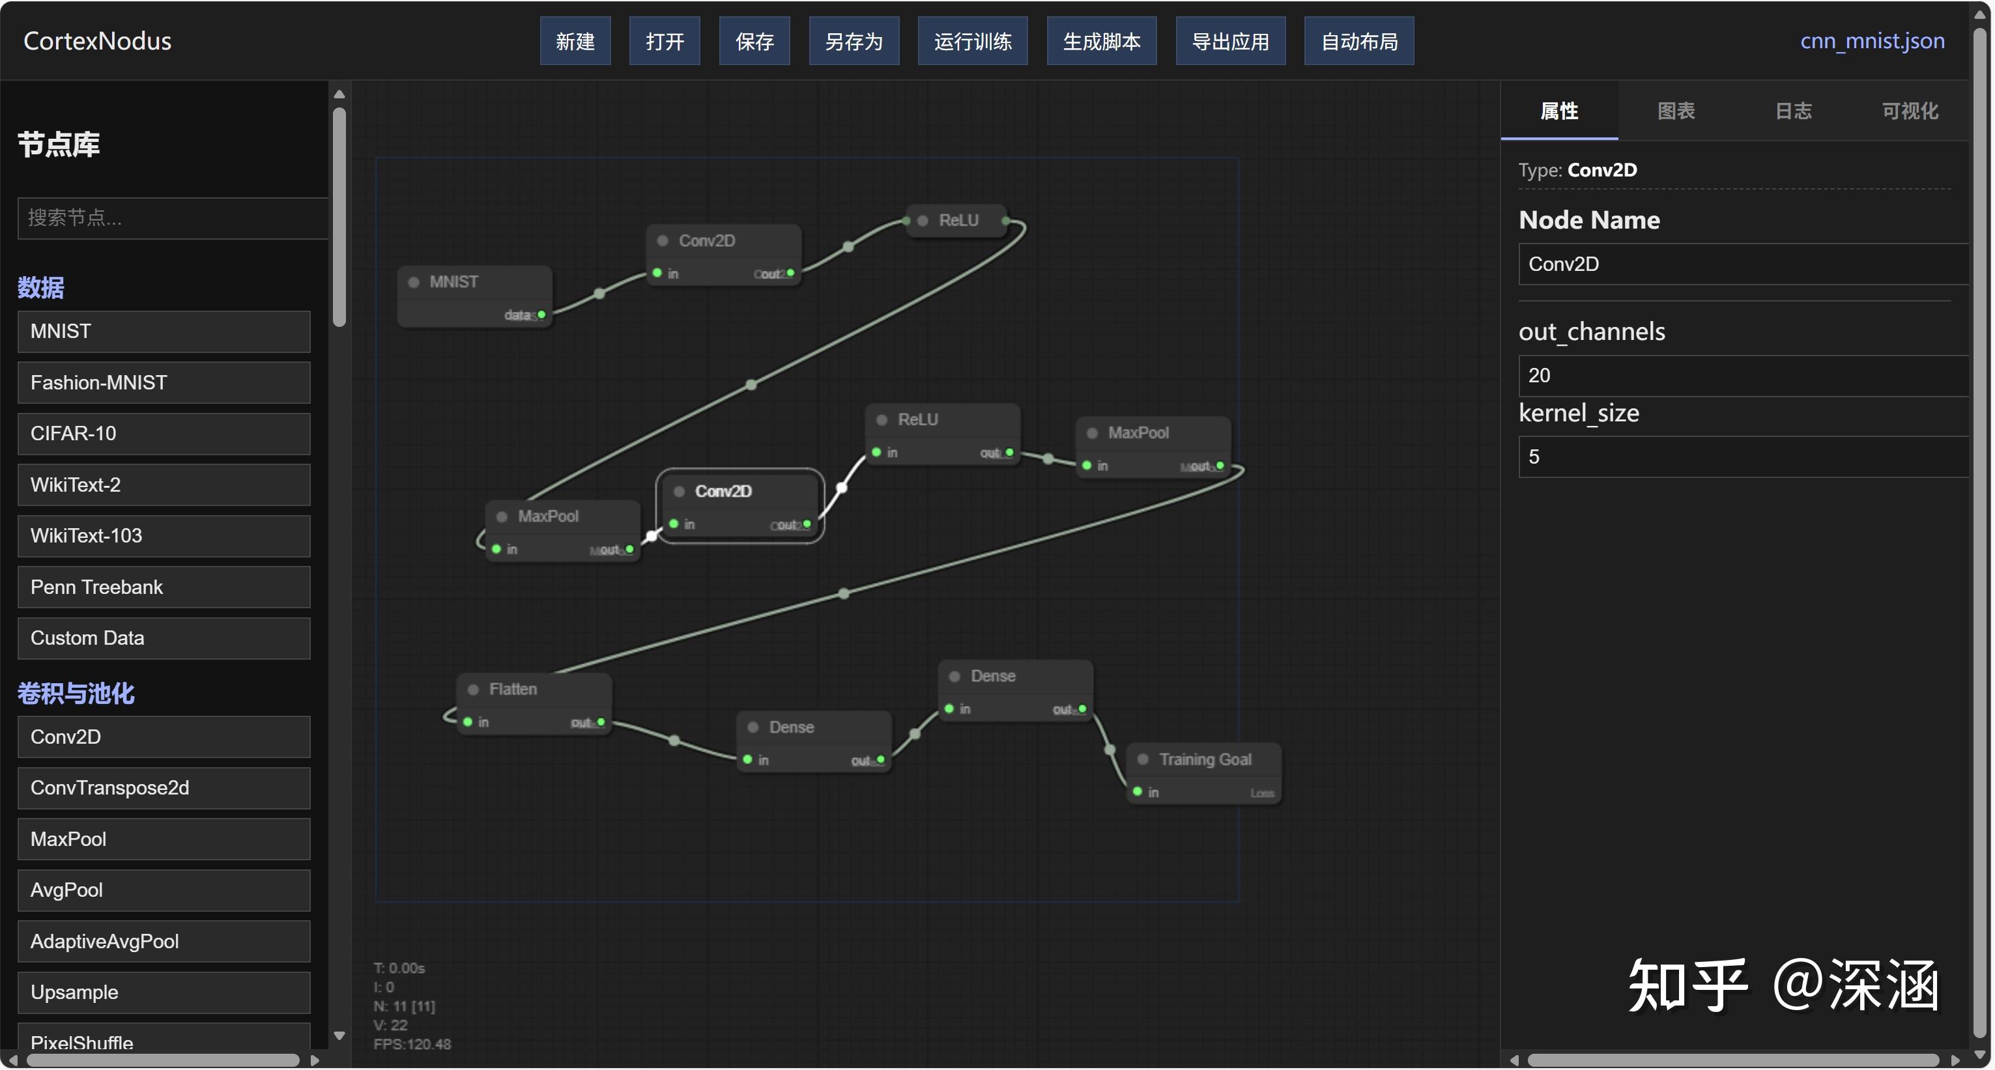Switch to the 图表 tab
The width and height of the screenshot is (1995, 1070).
(1676, 111)
